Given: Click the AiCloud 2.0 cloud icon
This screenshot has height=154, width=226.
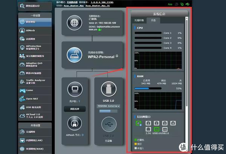Looking at the screenshot, I should (22, 116).
